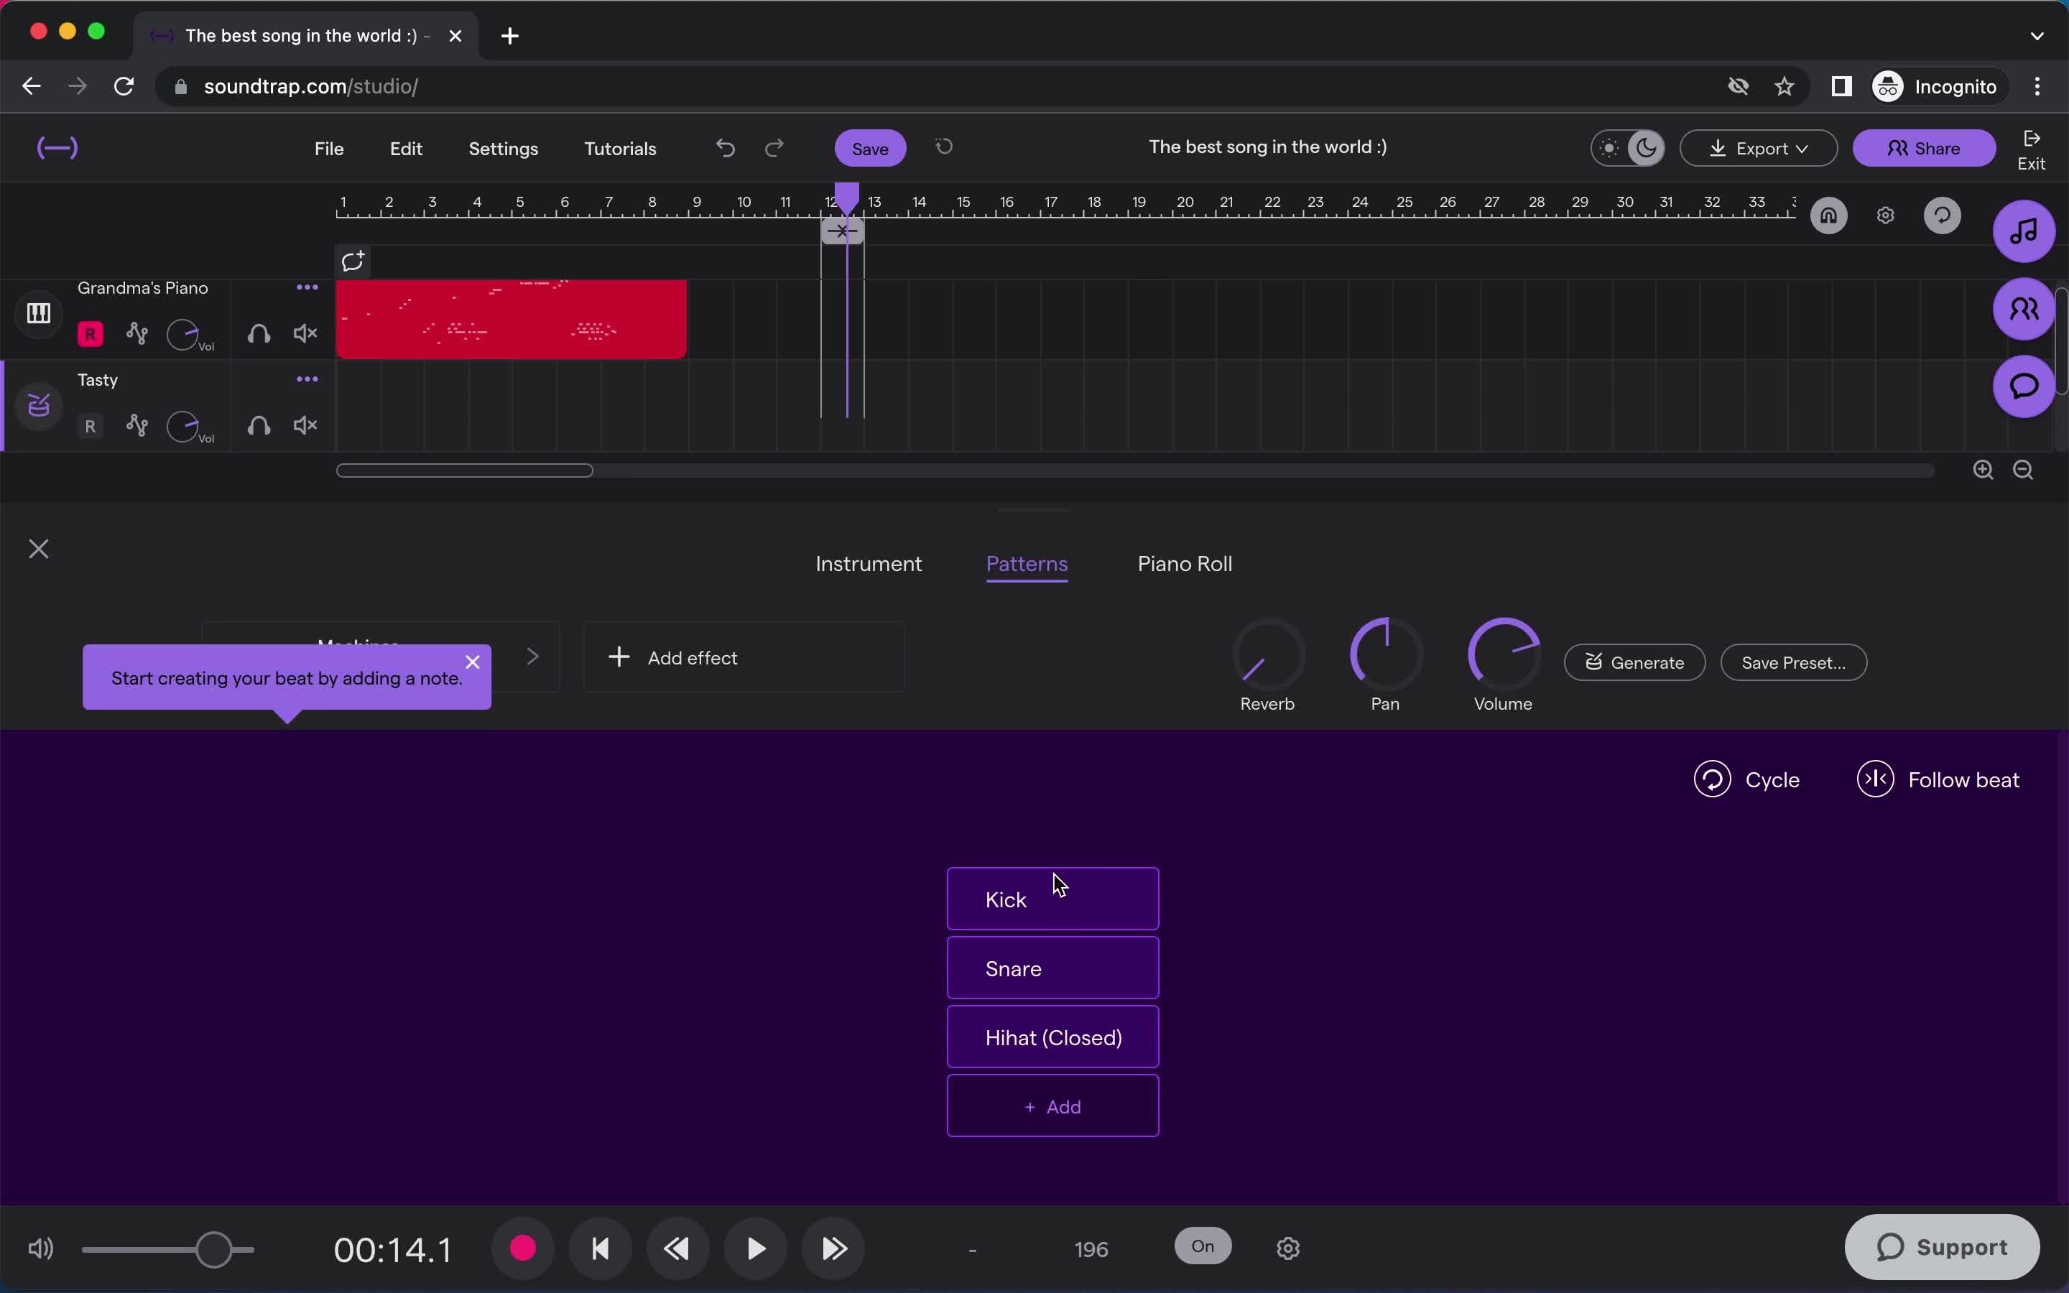Switch to the Piano Roll tab
This screenshot has height=1293, width=2069.
(1184, 564)
